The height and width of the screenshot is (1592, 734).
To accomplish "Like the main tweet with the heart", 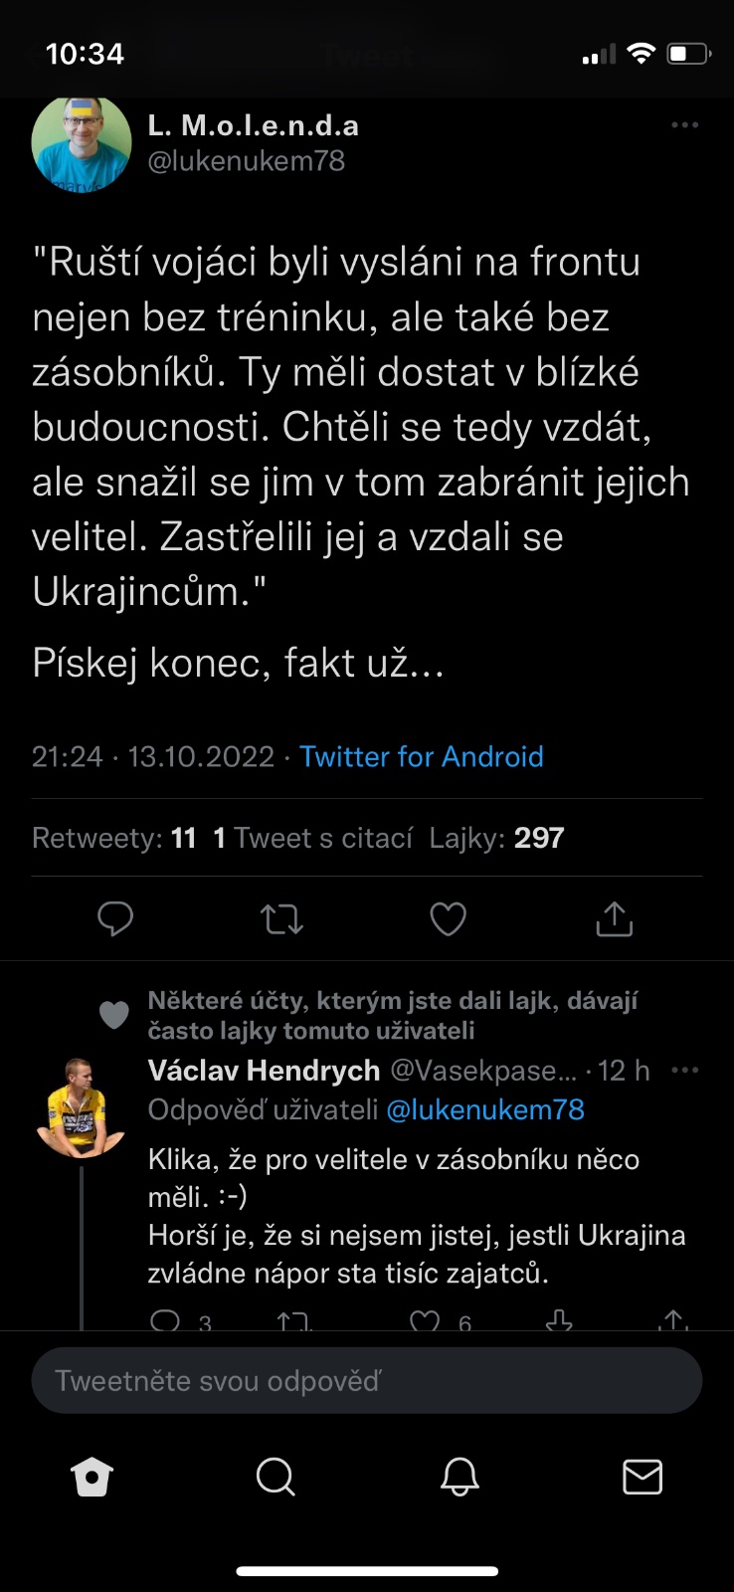I will click(448, 918).
